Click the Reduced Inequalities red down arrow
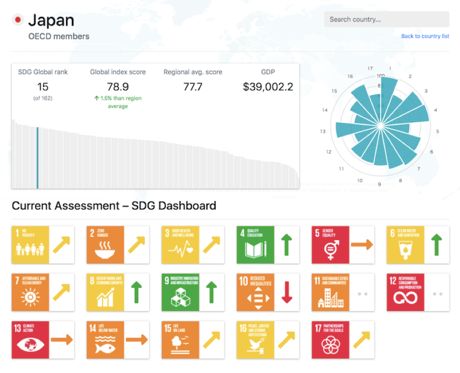 pos(287,292)
